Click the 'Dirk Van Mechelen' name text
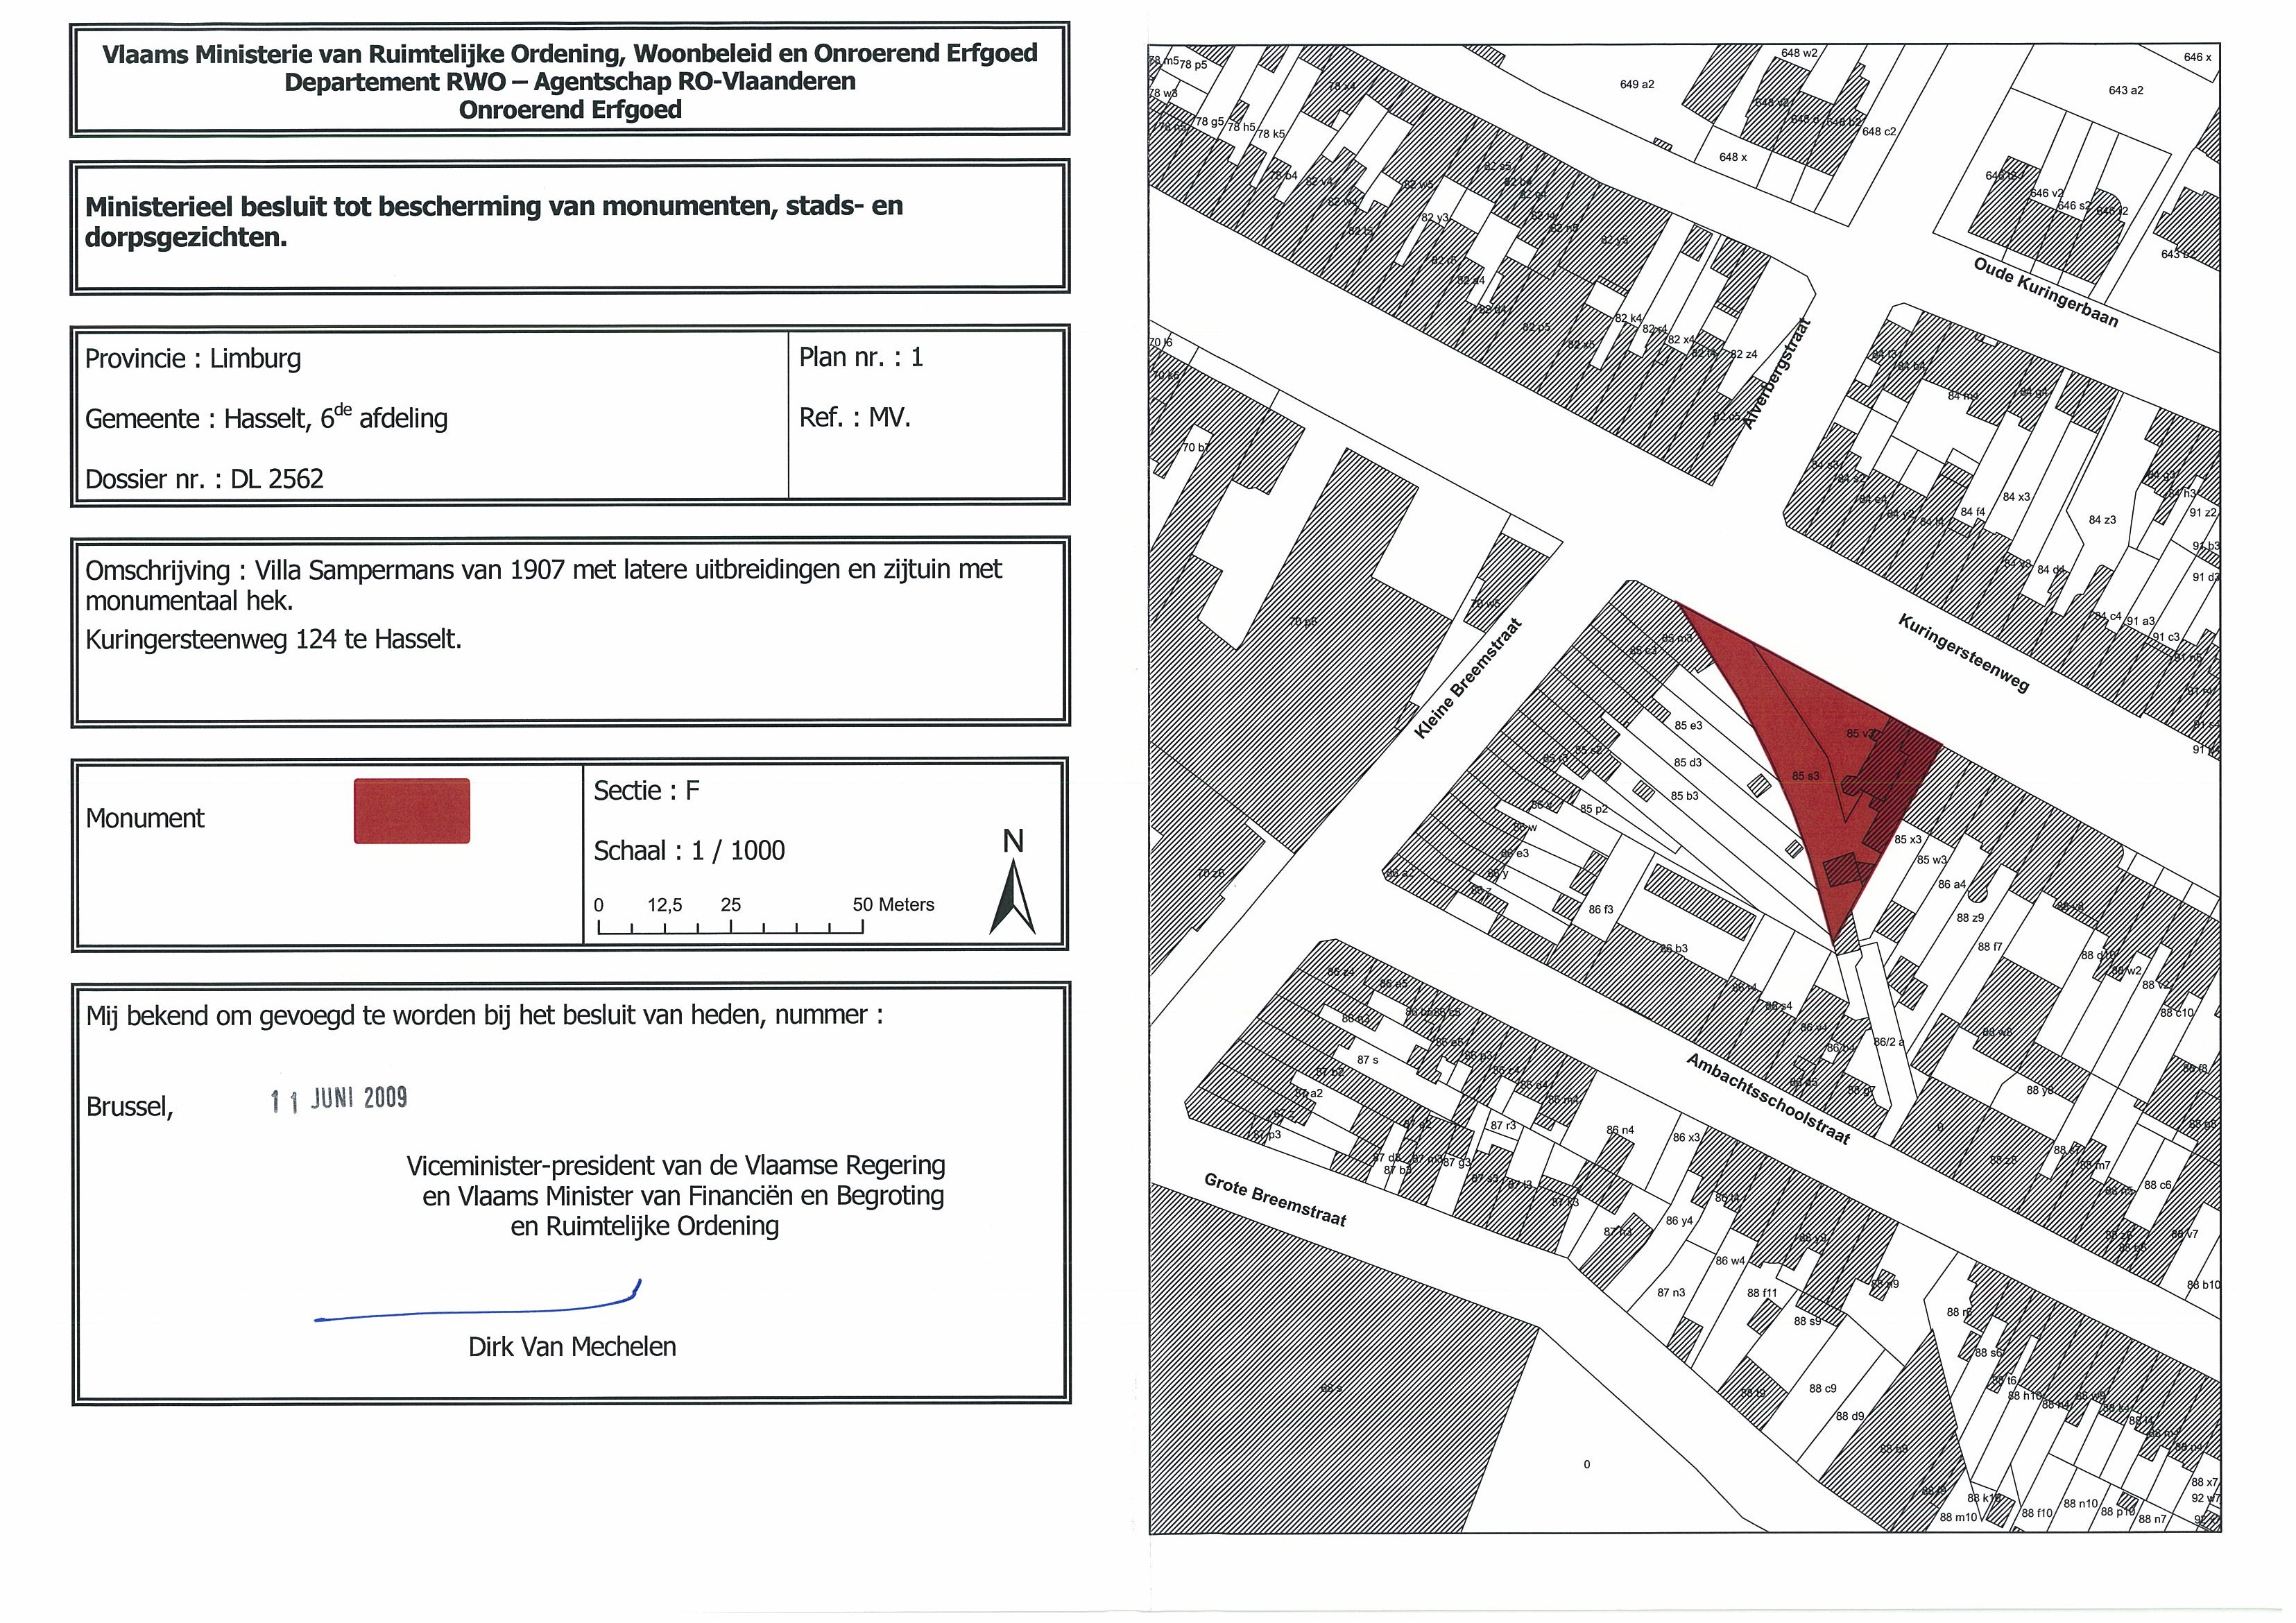The image size is (2296, 1623). [572, 1347]
